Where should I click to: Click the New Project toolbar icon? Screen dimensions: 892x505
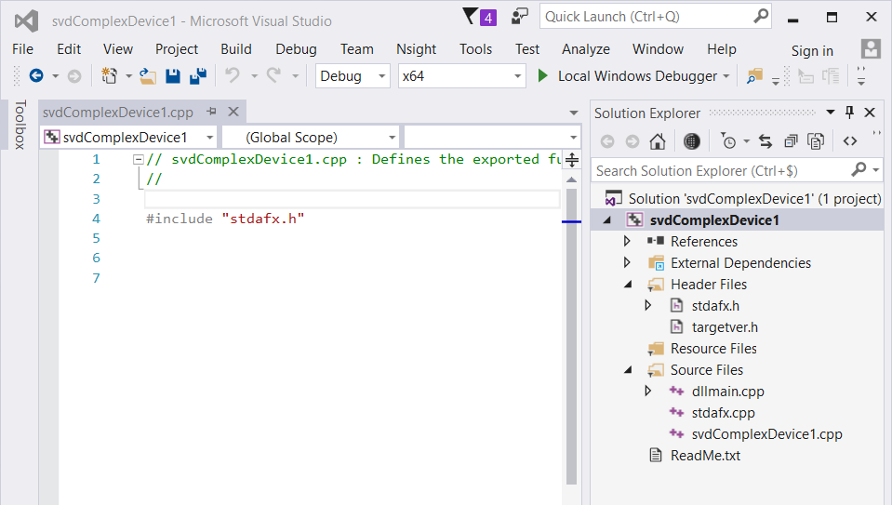[109, 75]
